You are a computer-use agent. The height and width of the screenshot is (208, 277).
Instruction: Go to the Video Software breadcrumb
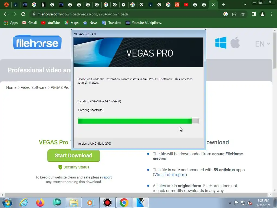click(34, 87)
